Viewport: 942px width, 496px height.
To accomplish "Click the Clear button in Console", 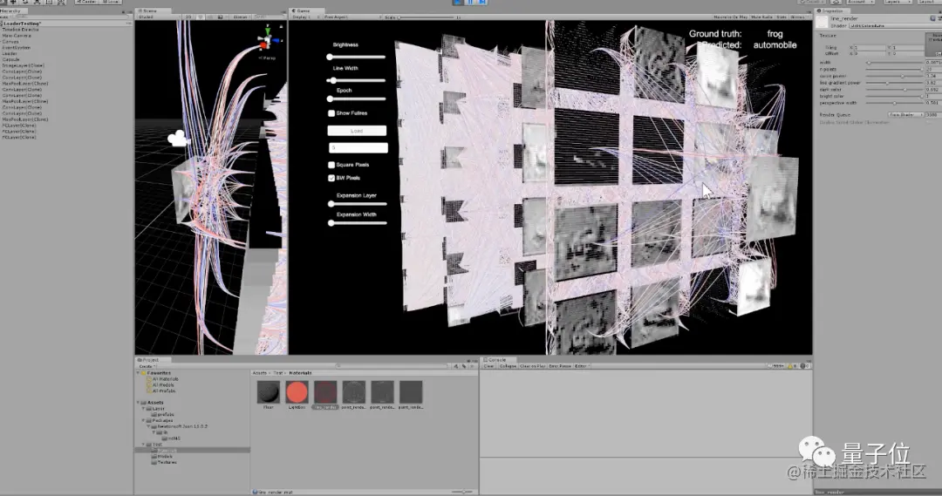I will point(488,366).
